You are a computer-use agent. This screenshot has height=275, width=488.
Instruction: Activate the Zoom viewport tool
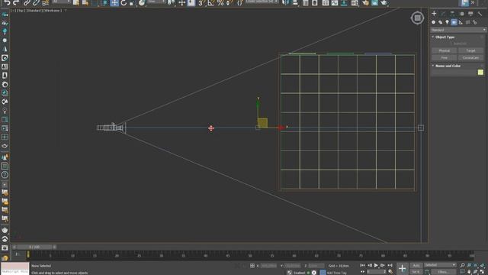462,265
